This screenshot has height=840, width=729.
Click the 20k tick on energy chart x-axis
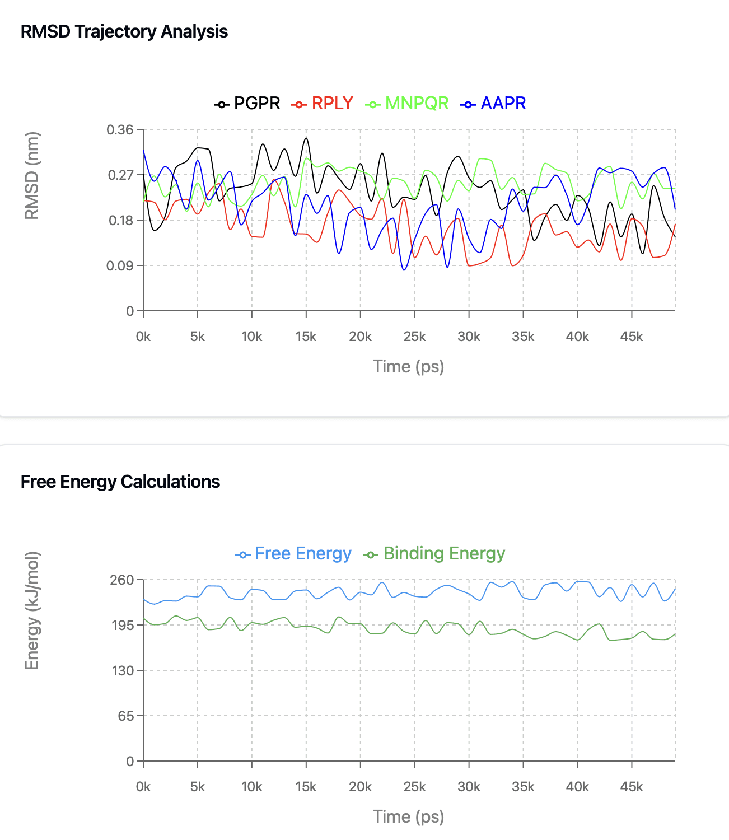361,787
